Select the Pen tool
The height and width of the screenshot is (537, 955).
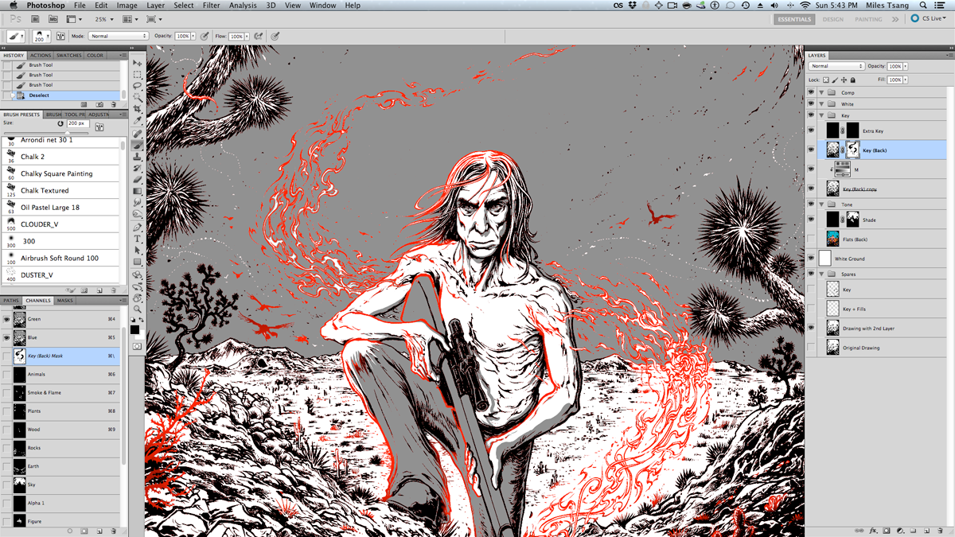(x=138, y=228)
